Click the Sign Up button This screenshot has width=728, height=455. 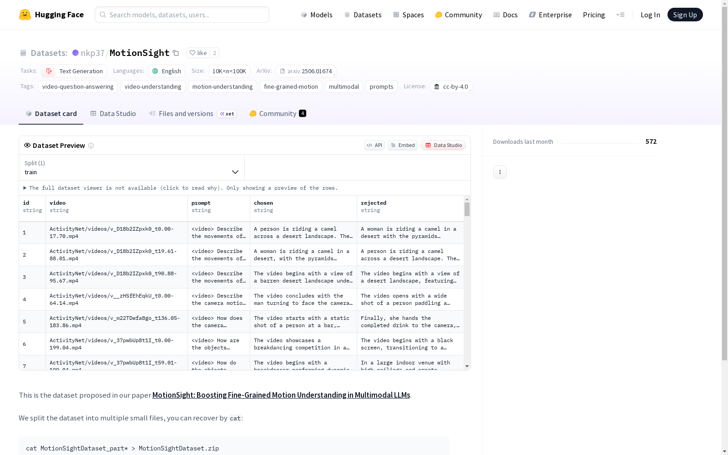point(685,15)
